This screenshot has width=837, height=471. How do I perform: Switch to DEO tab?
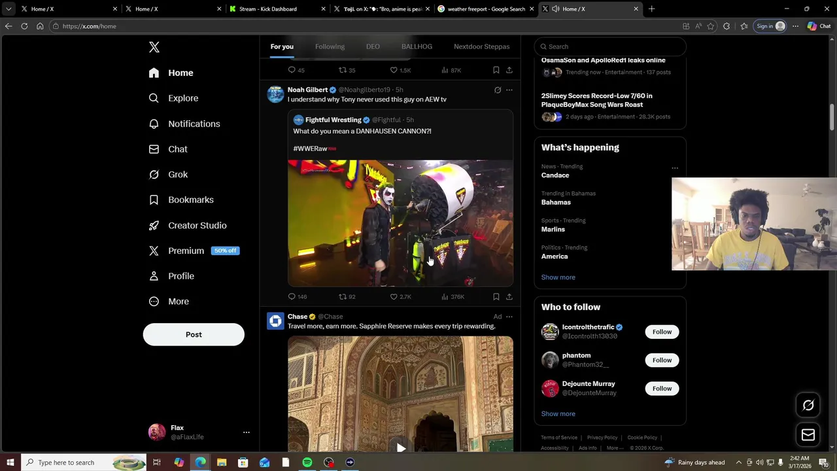click(x=373, y=46)
